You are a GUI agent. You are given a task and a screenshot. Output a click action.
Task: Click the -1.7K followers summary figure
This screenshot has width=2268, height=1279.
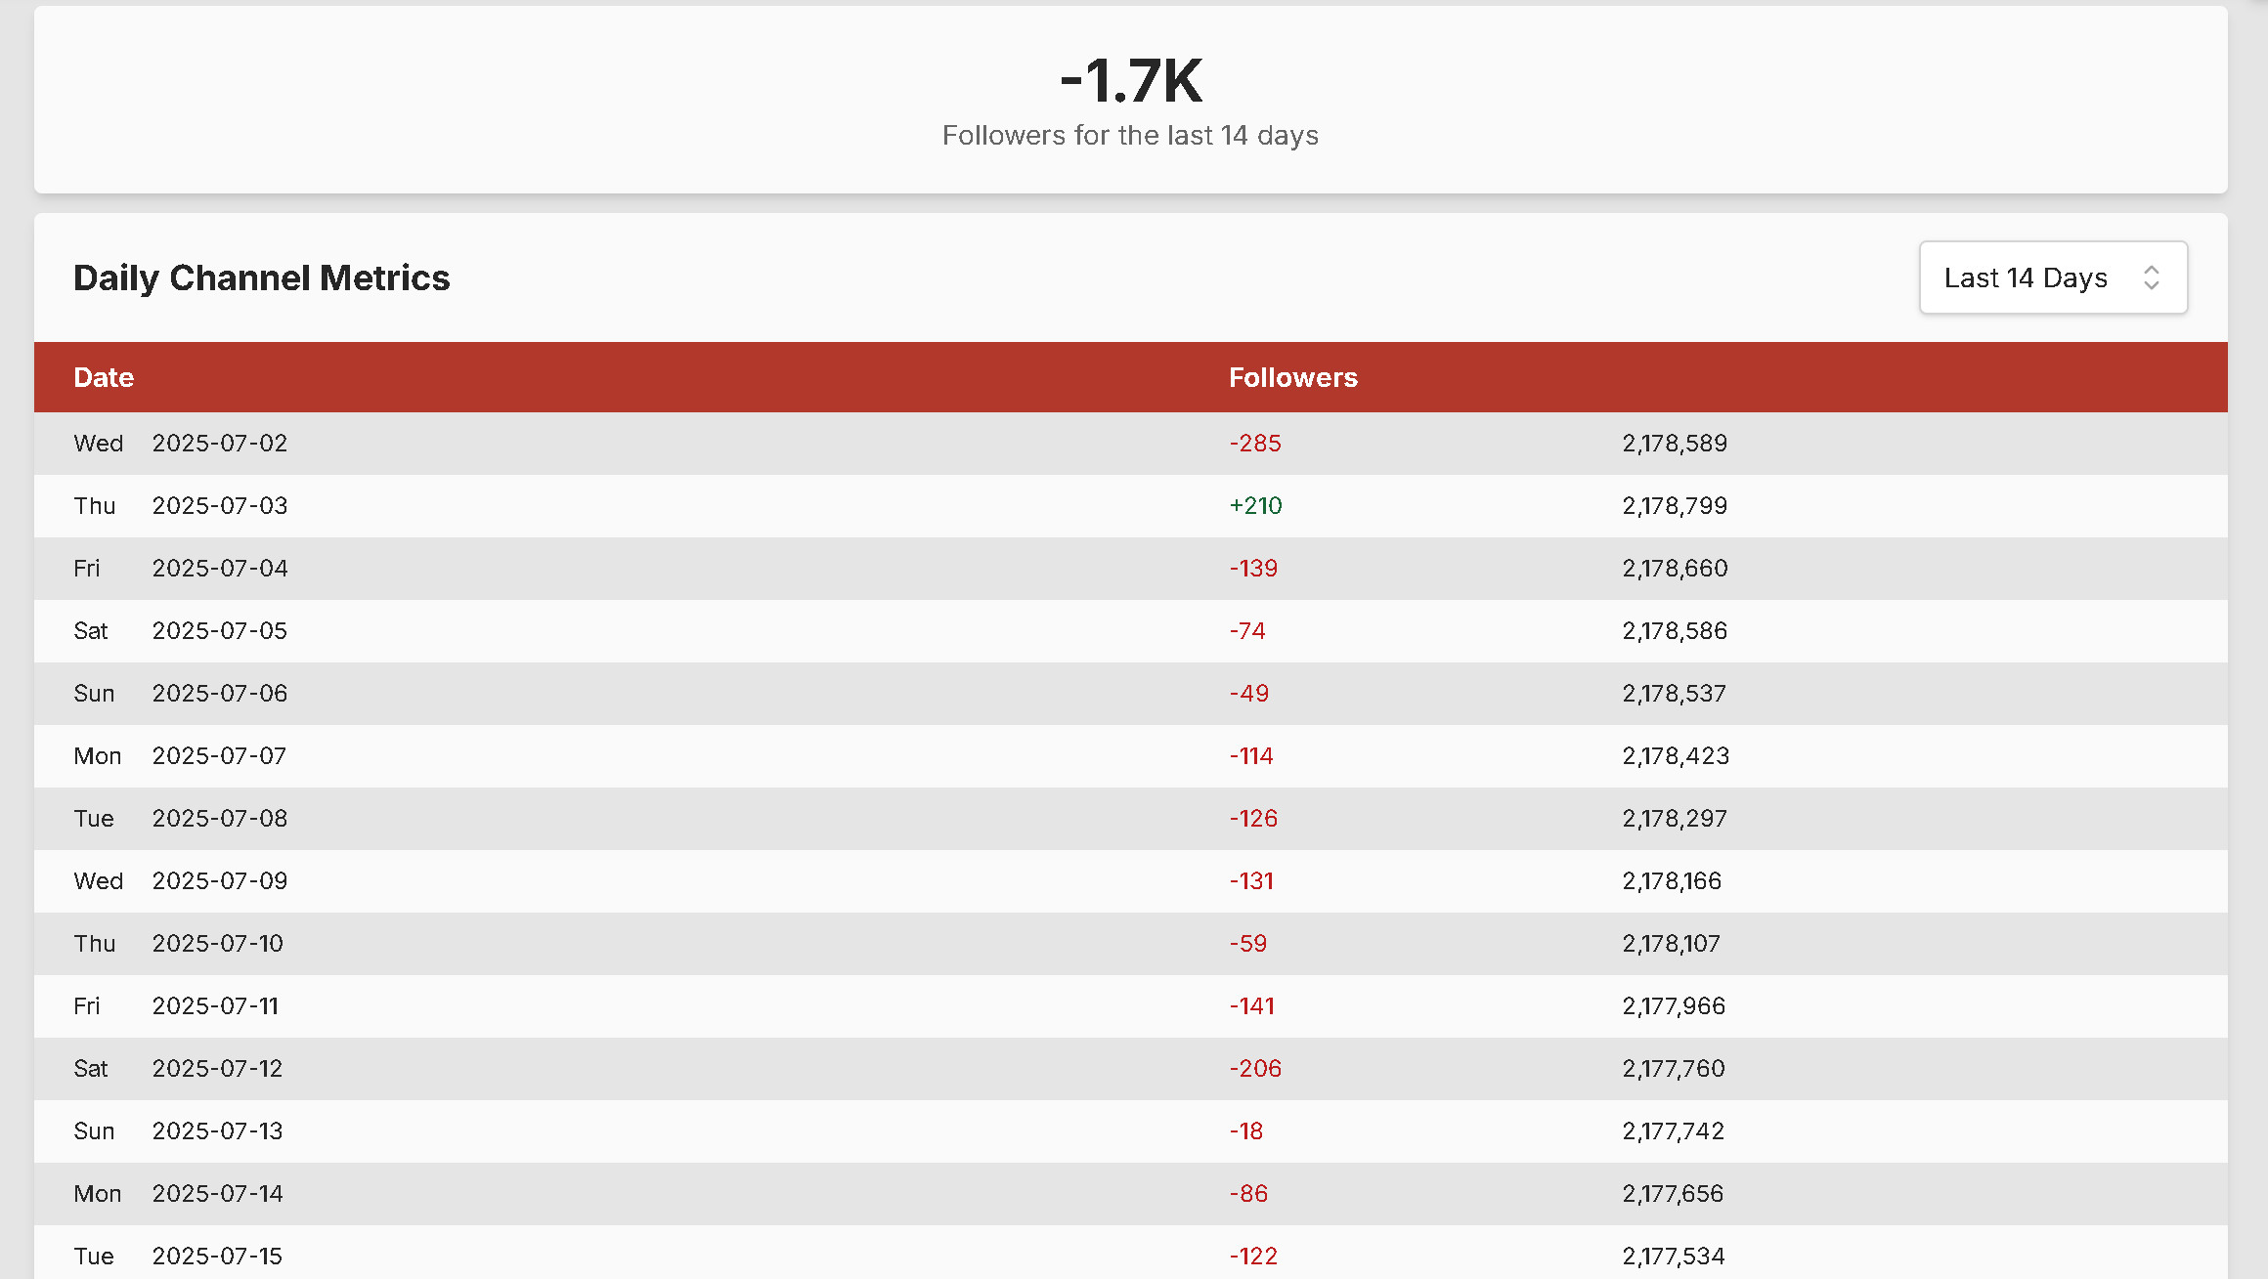(1131, 80)
